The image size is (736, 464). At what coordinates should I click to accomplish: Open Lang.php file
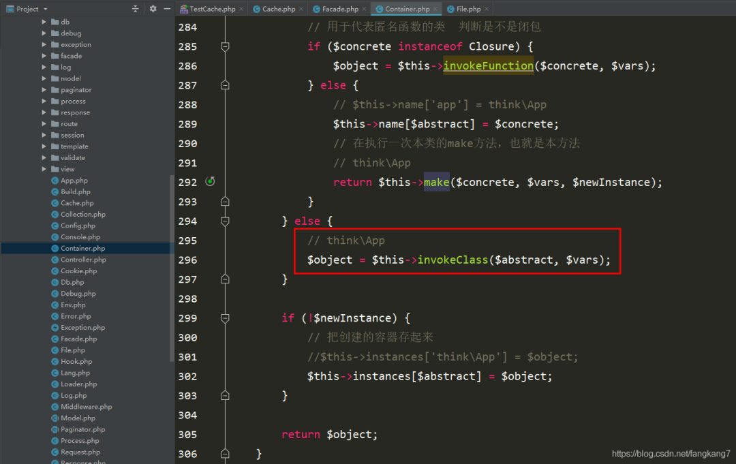pos(70,373)
